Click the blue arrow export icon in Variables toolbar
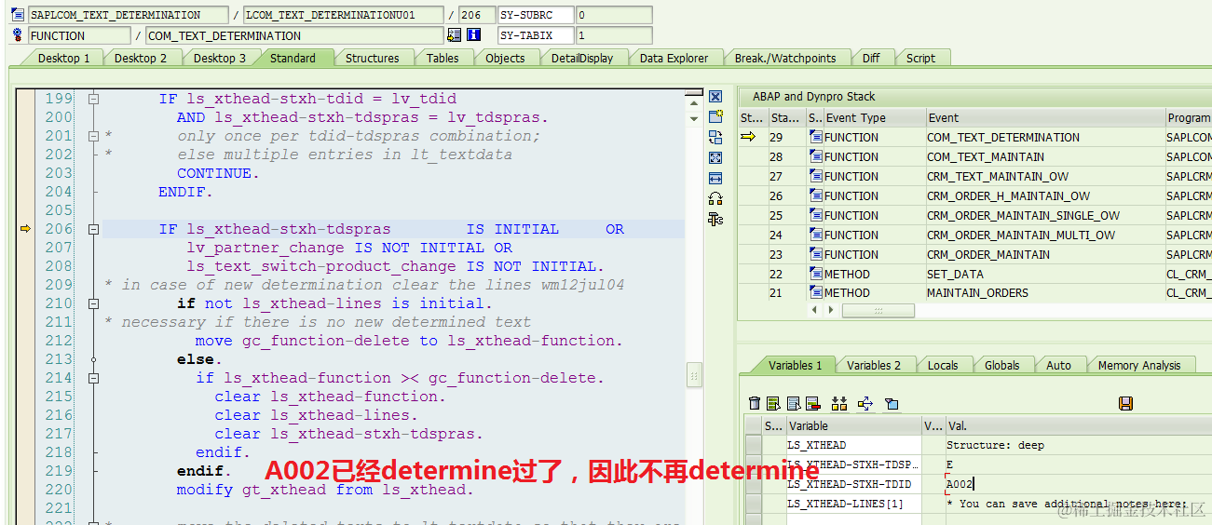 click(x=865, y=403)
